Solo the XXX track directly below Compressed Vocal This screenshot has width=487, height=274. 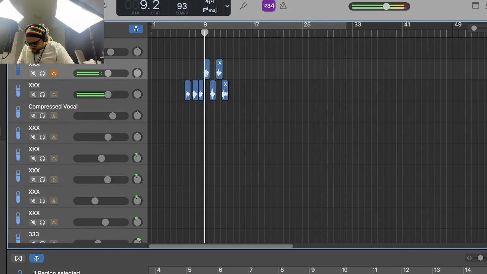(x=43, y=137)
